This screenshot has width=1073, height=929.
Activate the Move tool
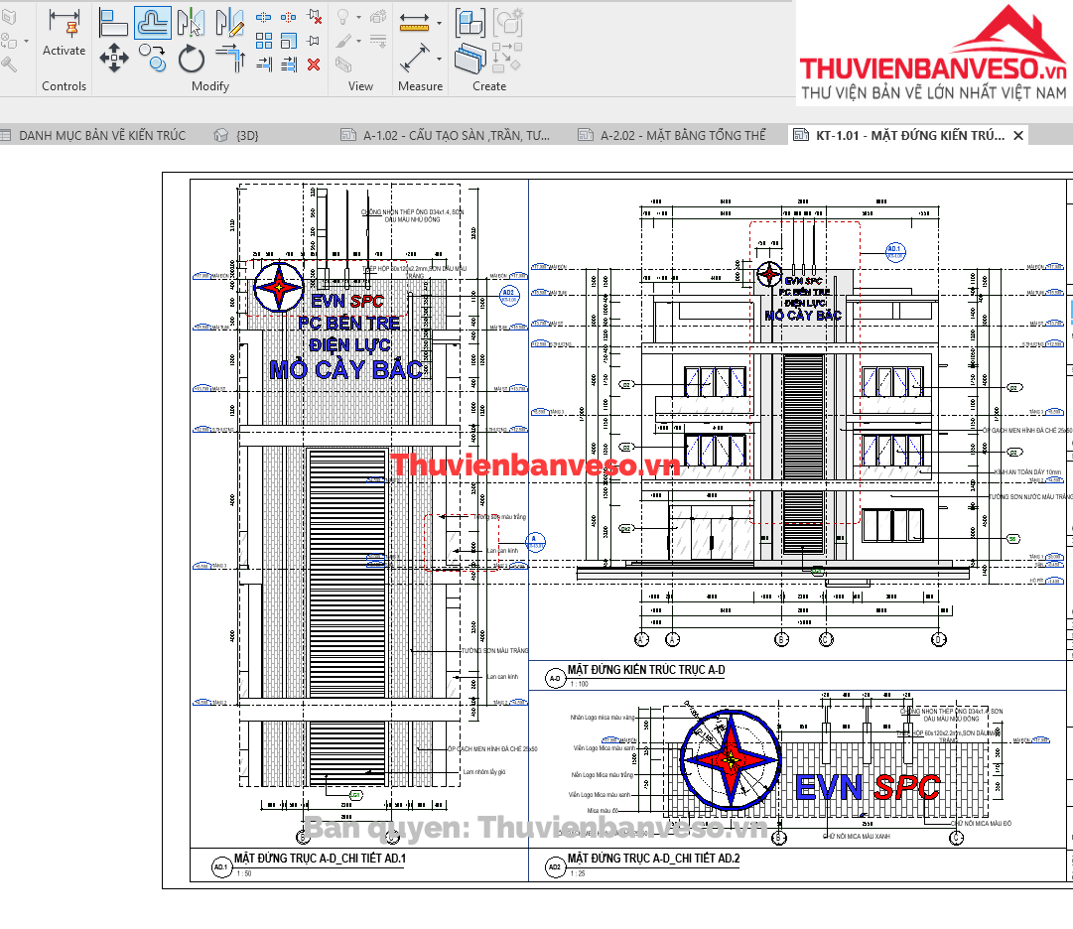[x=114, y=59]
